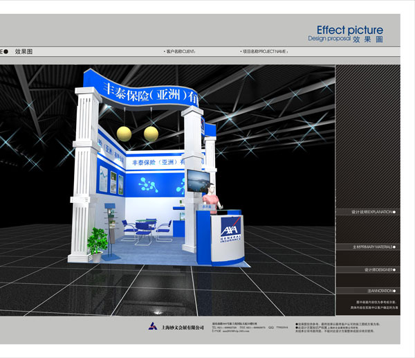Click the blue chairs around the meeting table
415x358 pixels.
[146, 231]
